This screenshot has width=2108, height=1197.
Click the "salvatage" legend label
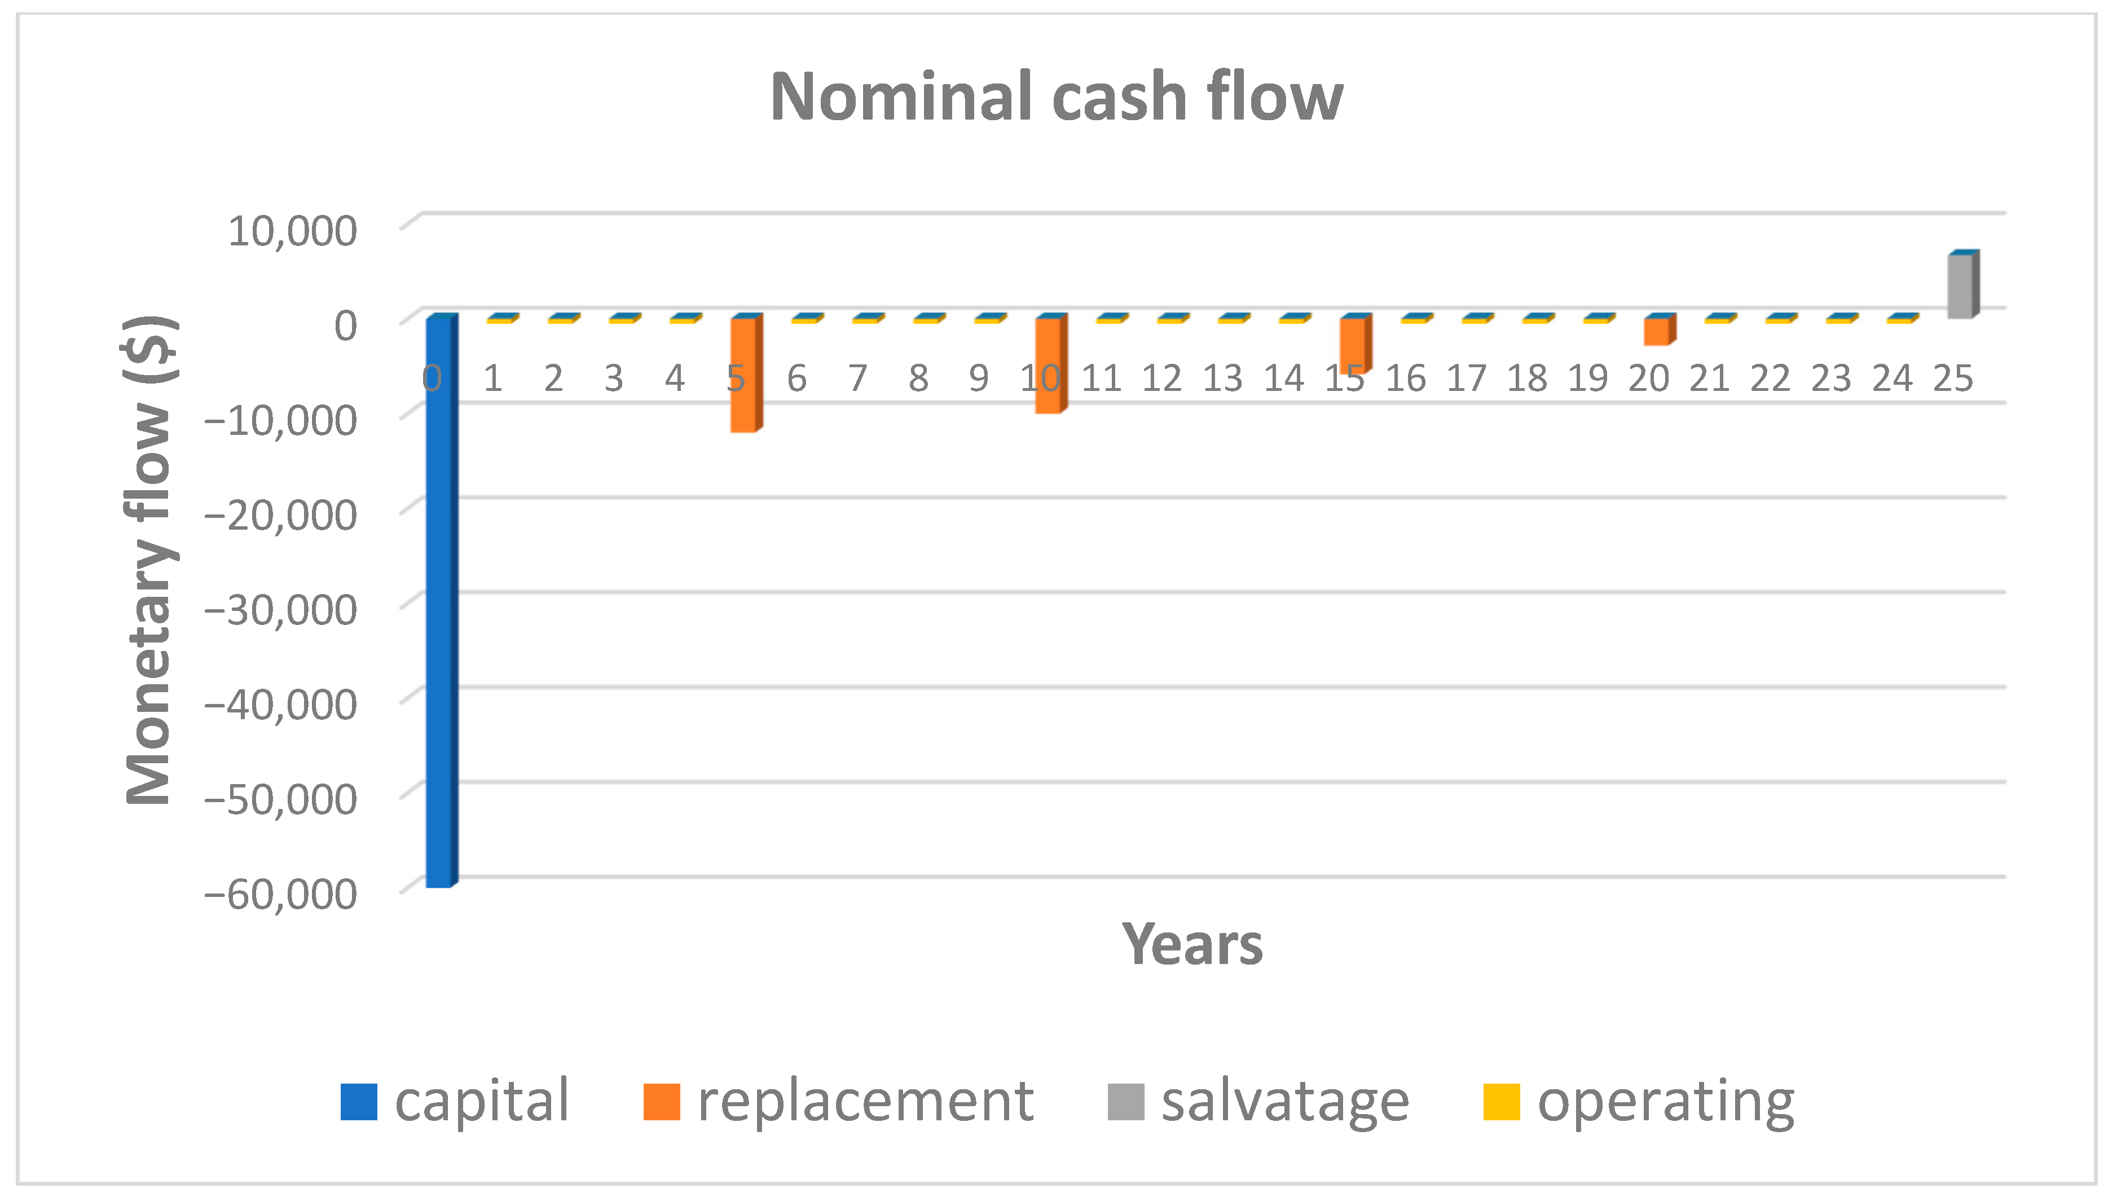1286,1101
